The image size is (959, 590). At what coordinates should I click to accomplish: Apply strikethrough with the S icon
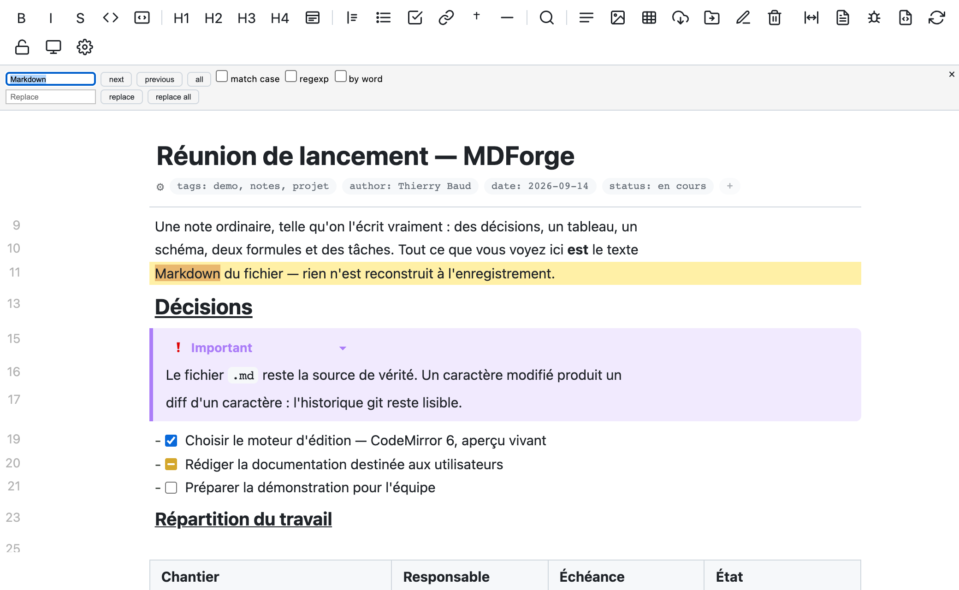click(80, 18)
